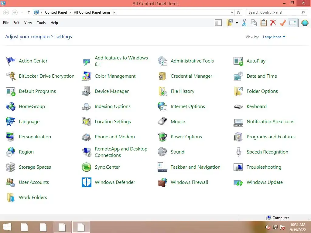The width and height of the screenshot is (311, 233).
Task: Click the Indexing Options magnifier icon
Action: [x=87, y=106]
